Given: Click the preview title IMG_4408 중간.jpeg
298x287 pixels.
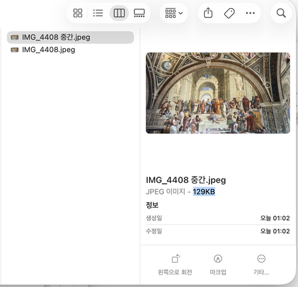Looking at the screenshot, I should pos(186,180).
